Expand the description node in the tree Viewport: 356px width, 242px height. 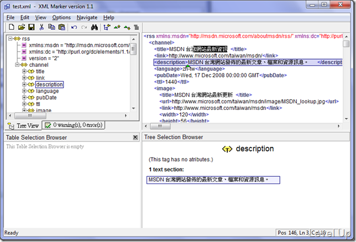coord(24,85)
